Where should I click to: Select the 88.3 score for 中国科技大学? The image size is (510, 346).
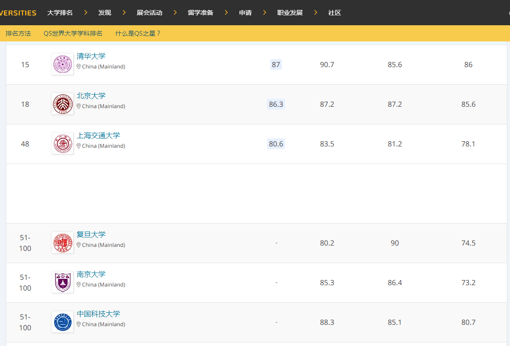coord(327,322)
